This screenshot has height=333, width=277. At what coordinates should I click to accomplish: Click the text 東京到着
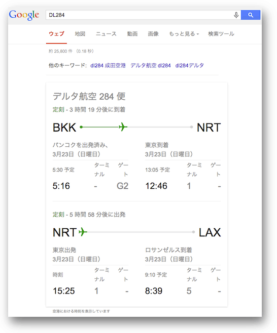[157, 145]
